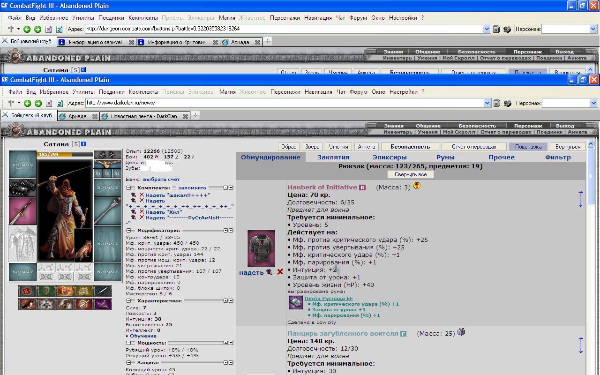Click the Обучение link
The image size is (600, 375).
[x=143, y=336]
